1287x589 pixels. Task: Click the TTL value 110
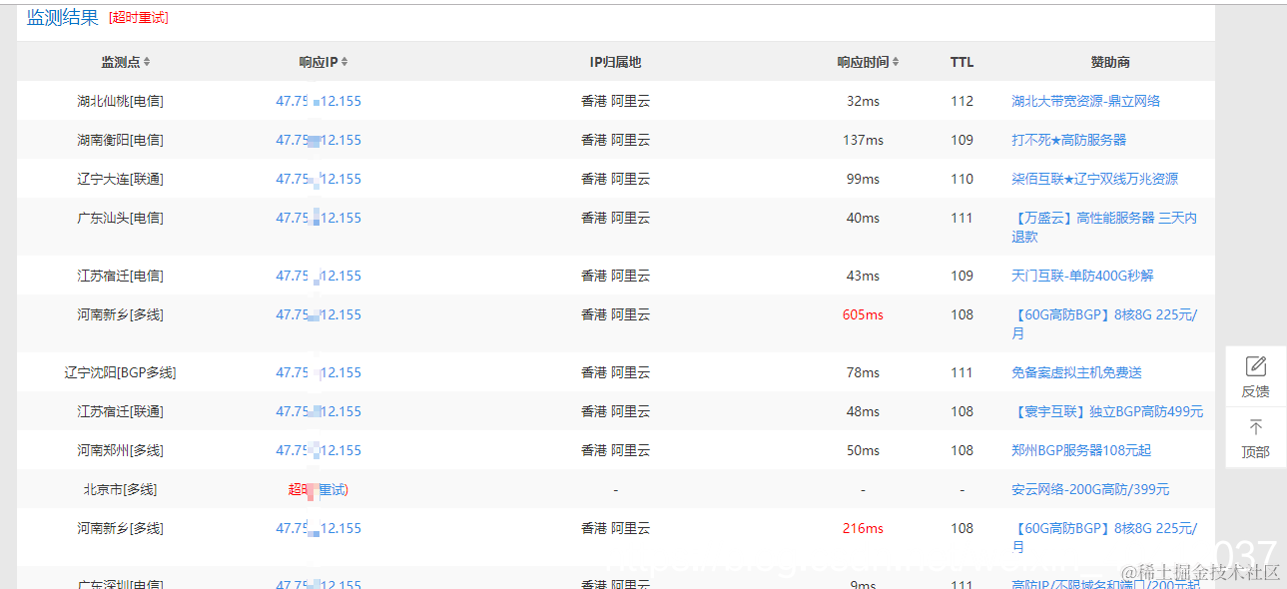(x=962, y=179)
